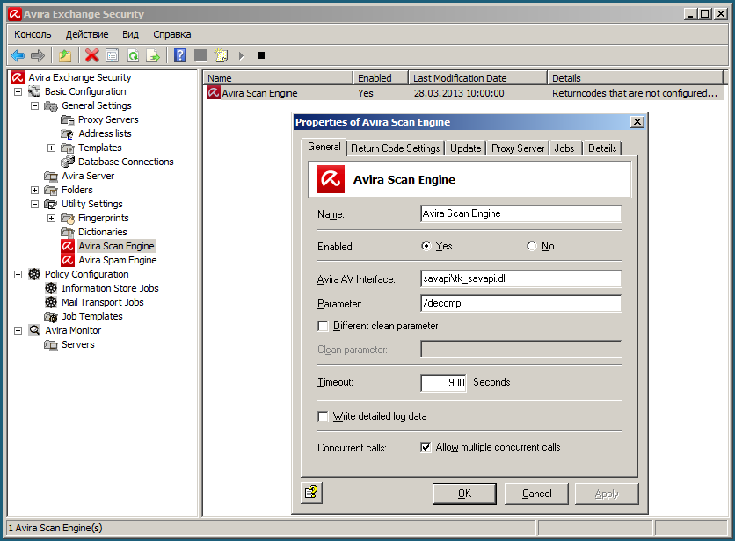Screen dimensions: 735x541
Task: Click the OK button
Action: click(464, 494)
